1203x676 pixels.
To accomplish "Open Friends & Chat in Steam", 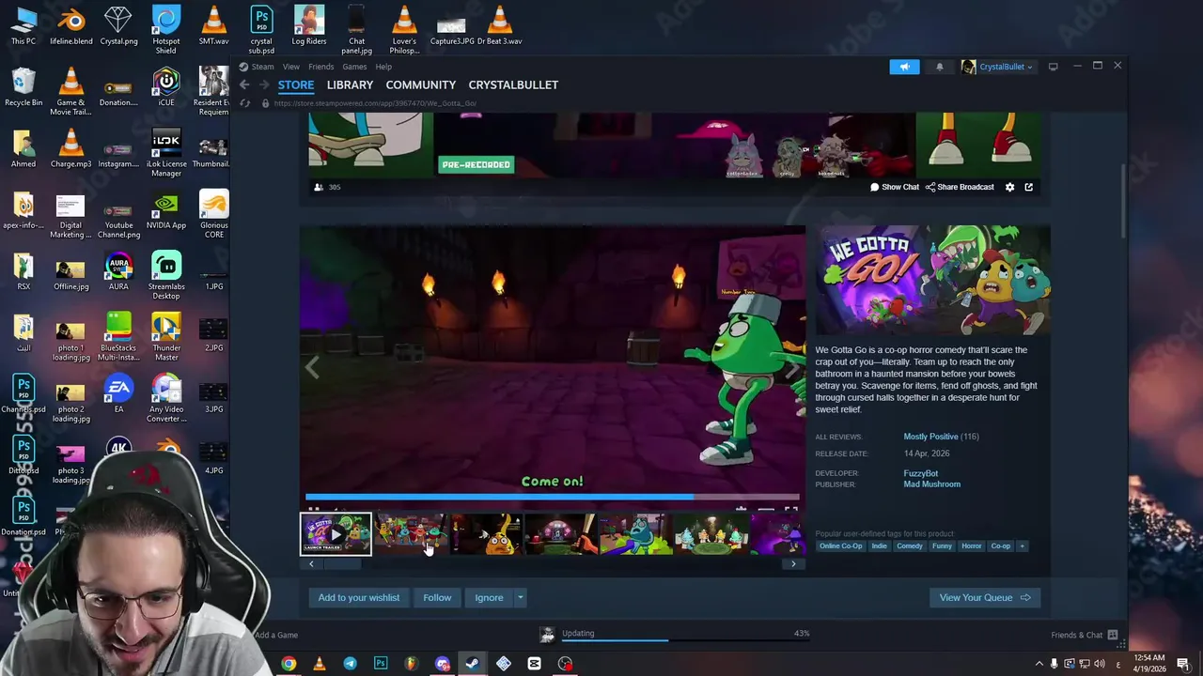I will [1084, 635].
